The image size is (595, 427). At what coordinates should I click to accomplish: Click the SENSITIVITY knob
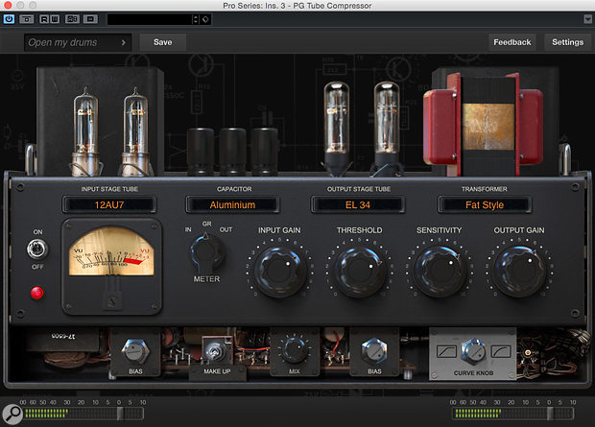pyautogui.click(x=440, y=271)
